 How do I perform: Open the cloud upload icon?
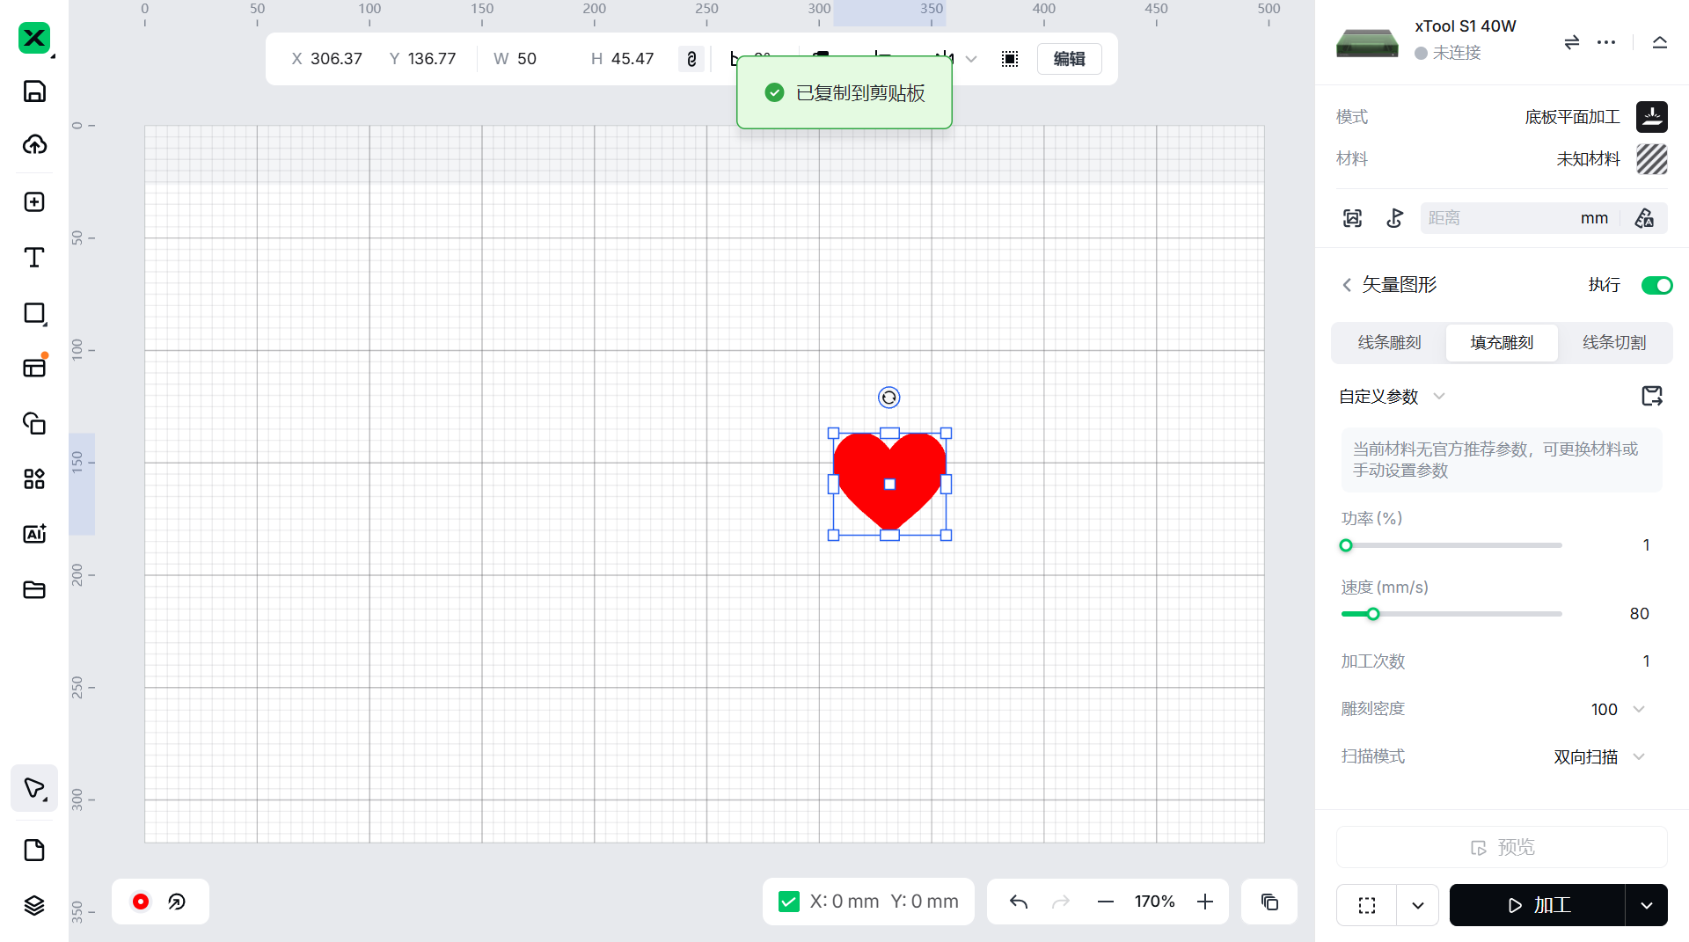[34, 145]
